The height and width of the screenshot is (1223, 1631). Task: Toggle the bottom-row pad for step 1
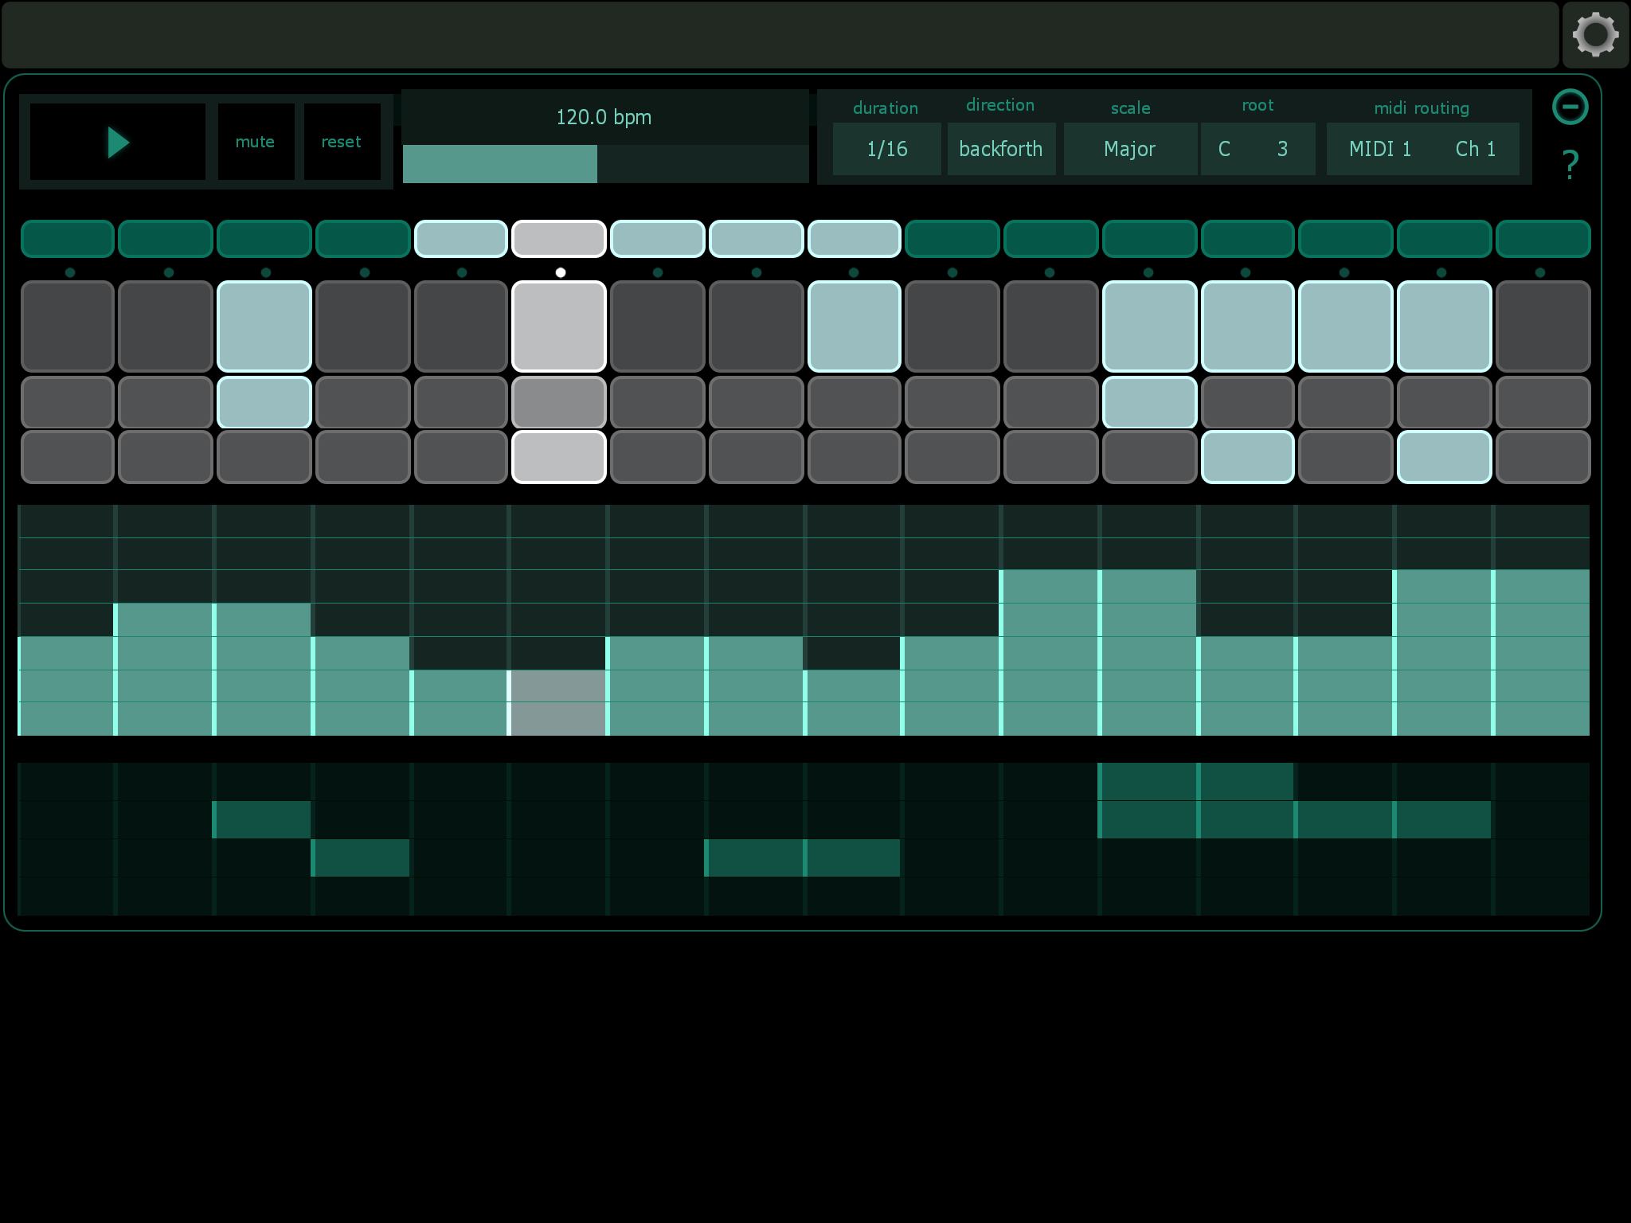coord(68,457)
